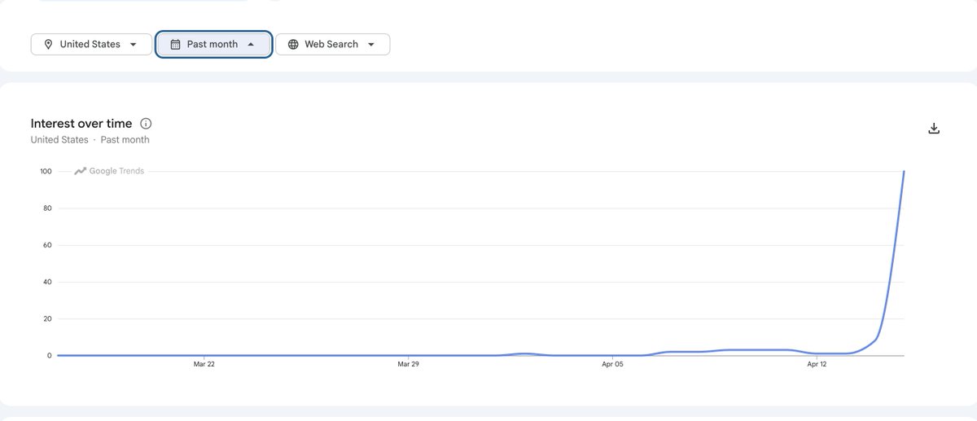Click the 60 value on the vertical axis

coord(47,245)
